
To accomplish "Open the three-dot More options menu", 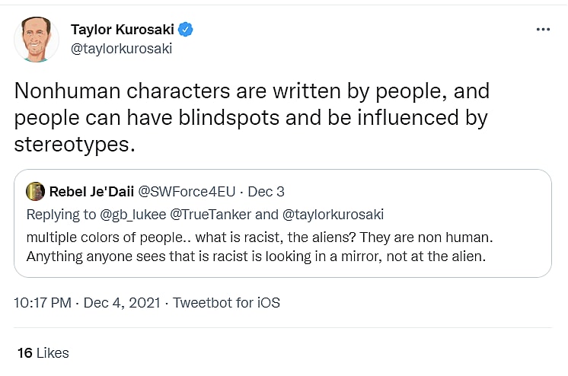I will tap(542, 30).
